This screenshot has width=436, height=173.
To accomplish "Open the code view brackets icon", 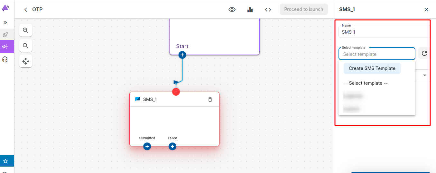I will [x=268, y=10].
